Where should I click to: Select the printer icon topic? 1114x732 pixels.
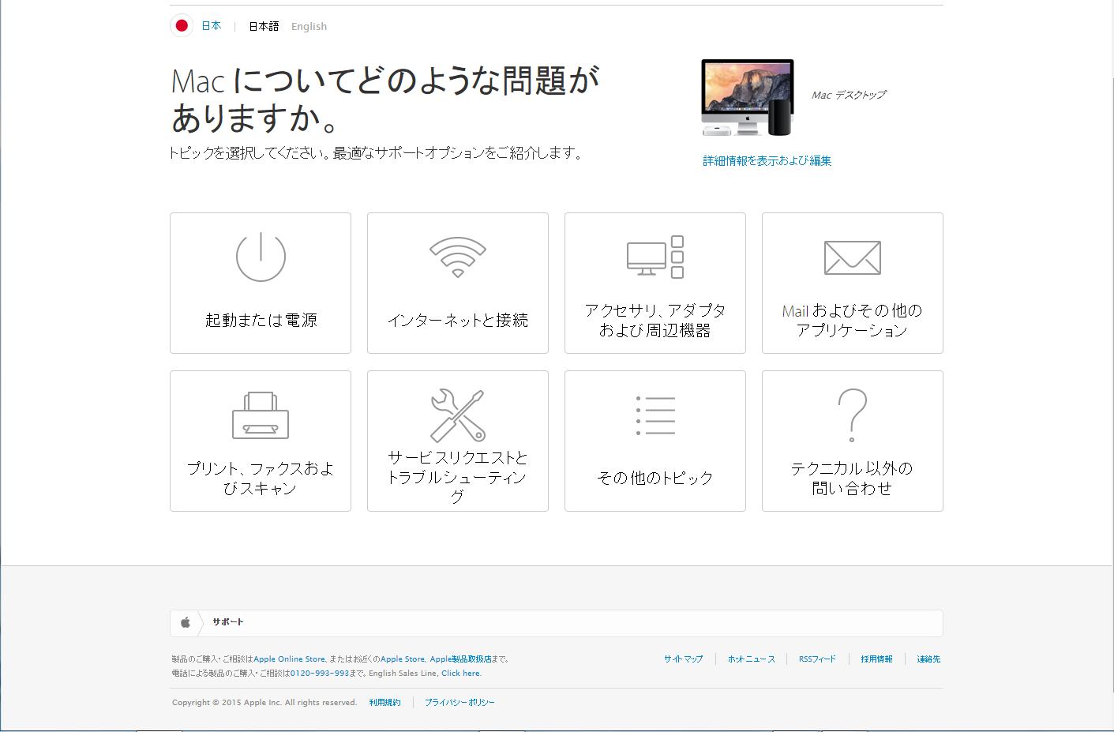(x=261, y=415)
